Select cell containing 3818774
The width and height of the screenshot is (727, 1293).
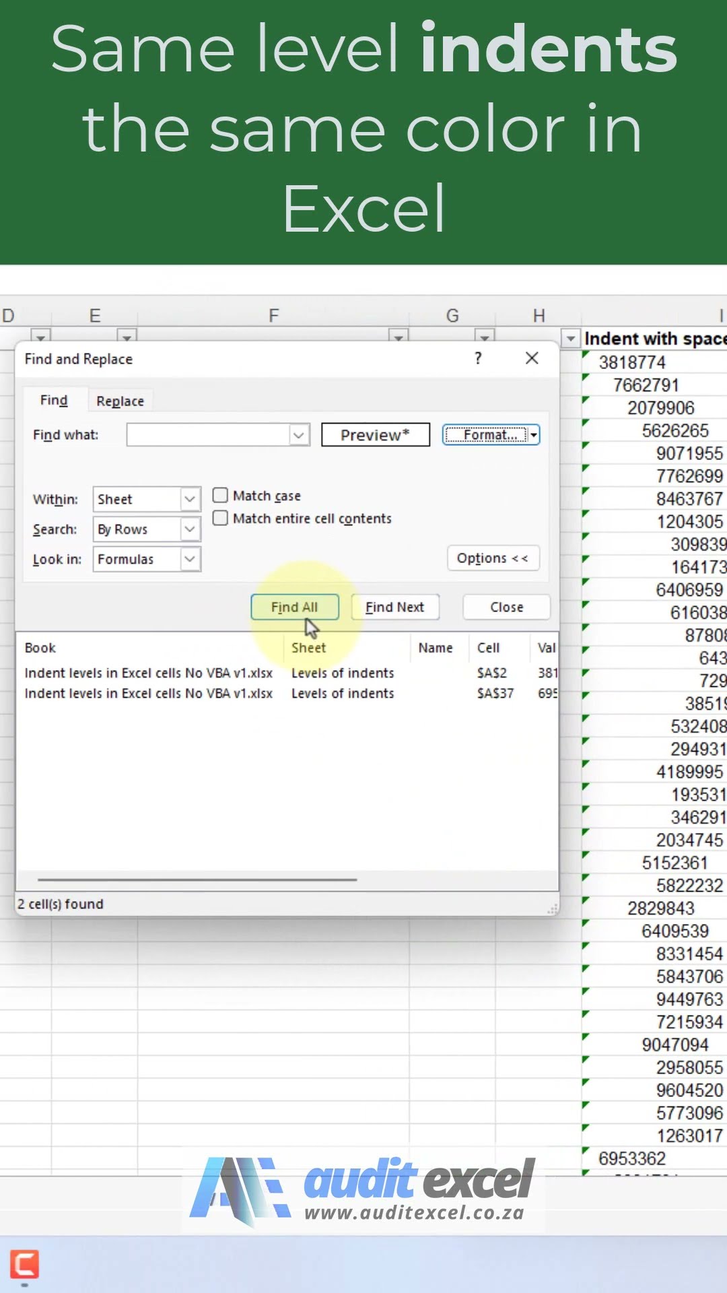click(x=654, y=362)
